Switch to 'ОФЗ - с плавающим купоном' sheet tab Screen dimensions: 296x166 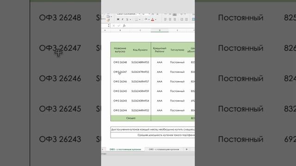(164, 149)
